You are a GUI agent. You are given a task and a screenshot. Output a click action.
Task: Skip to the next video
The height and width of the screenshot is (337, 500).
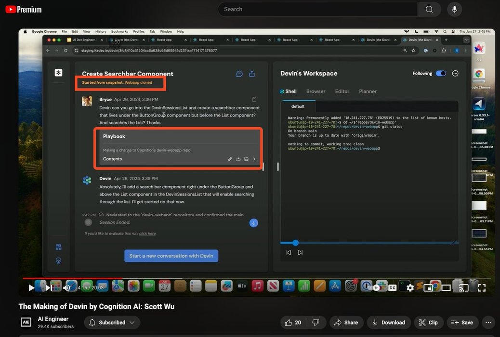coord(49,288)
